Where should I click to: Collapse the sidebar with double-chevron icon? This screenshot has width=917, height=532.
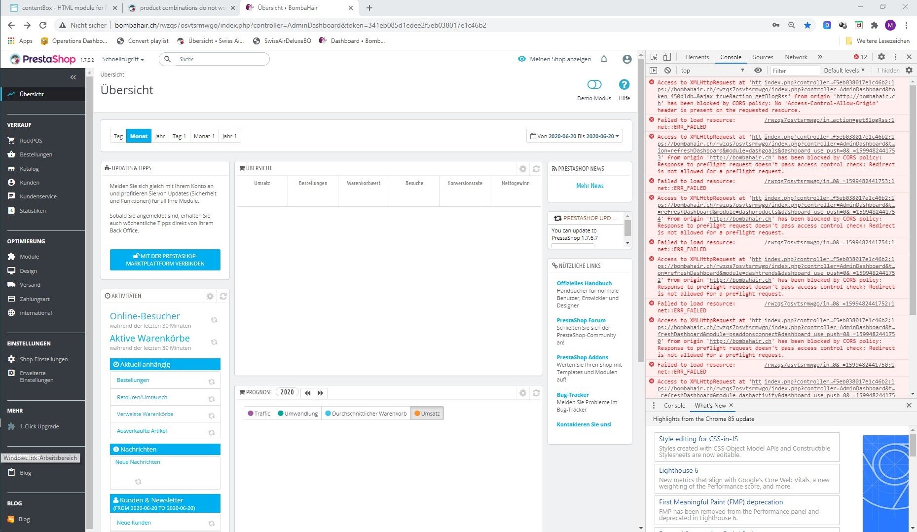point(73,77)
